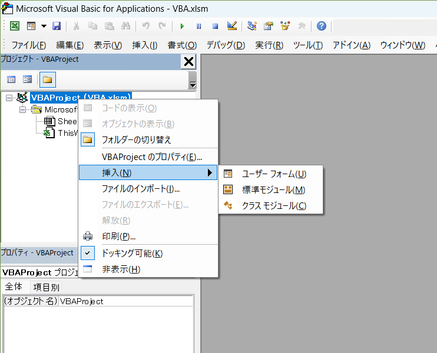Viewport: 437px width, 353px height.
Task: Select the Microsoft Excel Objects folder
Action: click(x=61, y=109)
